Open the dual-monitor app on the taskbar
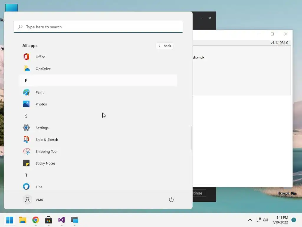302x227 pixels. point(75,220)
